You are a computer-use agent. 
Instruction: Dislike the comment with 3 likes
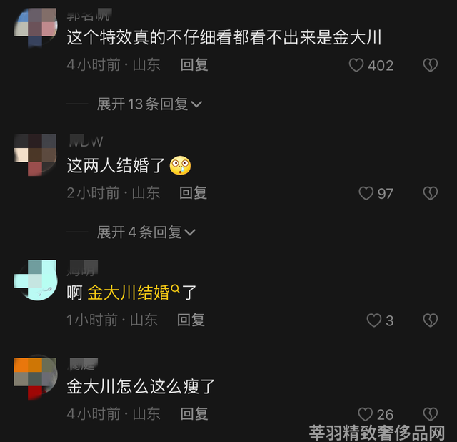[x=430, y=320]
